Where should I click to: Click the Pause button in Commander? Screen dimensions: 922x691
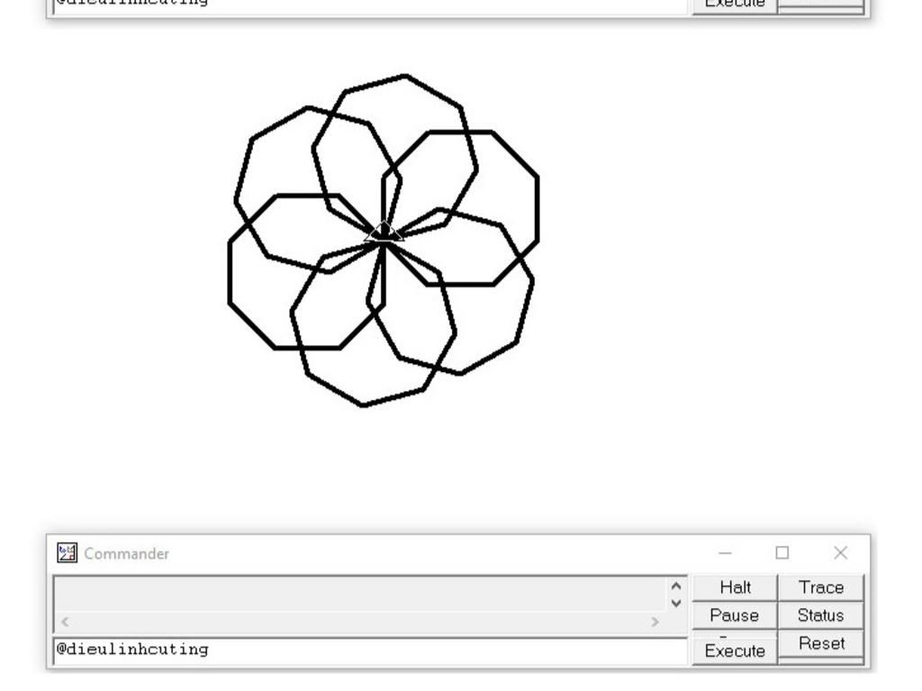click(x=735, y=615)
